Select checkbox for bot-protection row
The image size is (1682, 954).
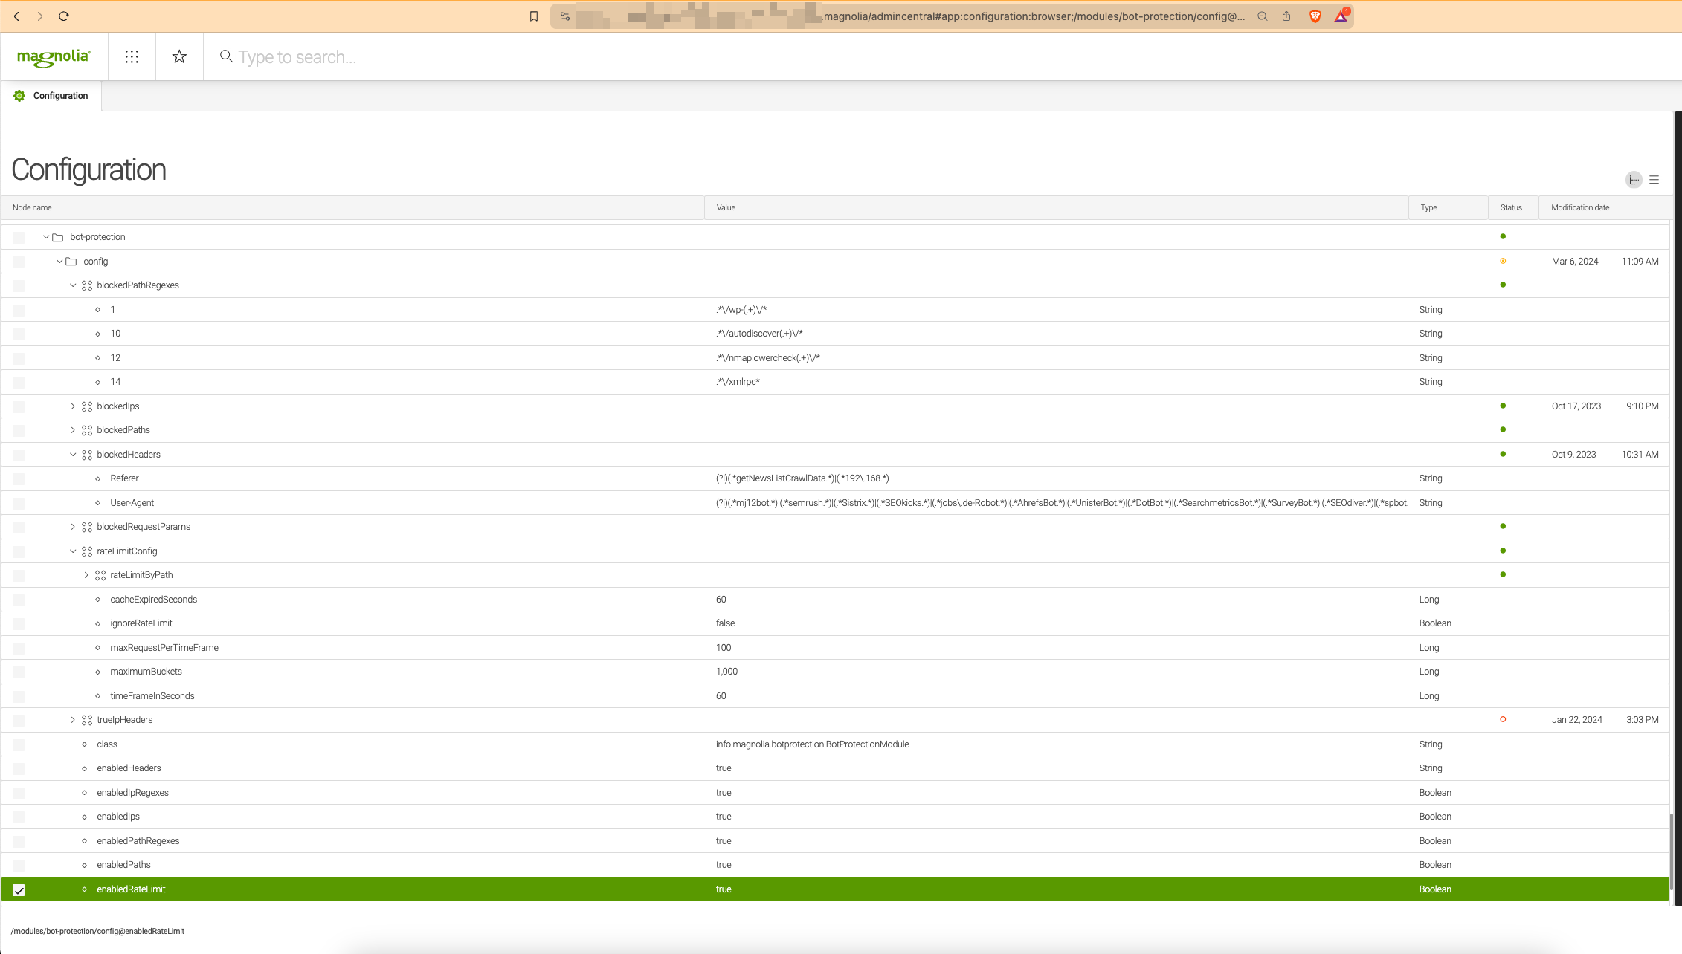pyautogui.click(x=19, y=238)
